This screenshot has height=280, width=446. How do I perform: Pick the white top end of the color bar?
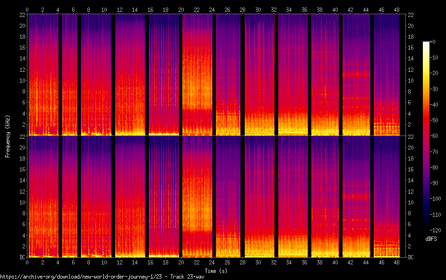pyautogui.click(x=426, y=43)
